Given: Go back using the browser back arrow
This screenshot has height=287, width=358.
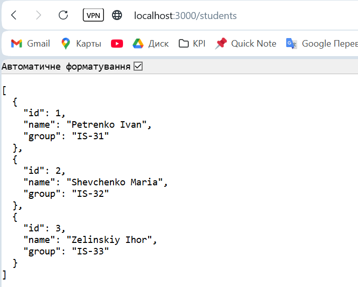Looking at the screenshot, I should [x=14, y=15].
